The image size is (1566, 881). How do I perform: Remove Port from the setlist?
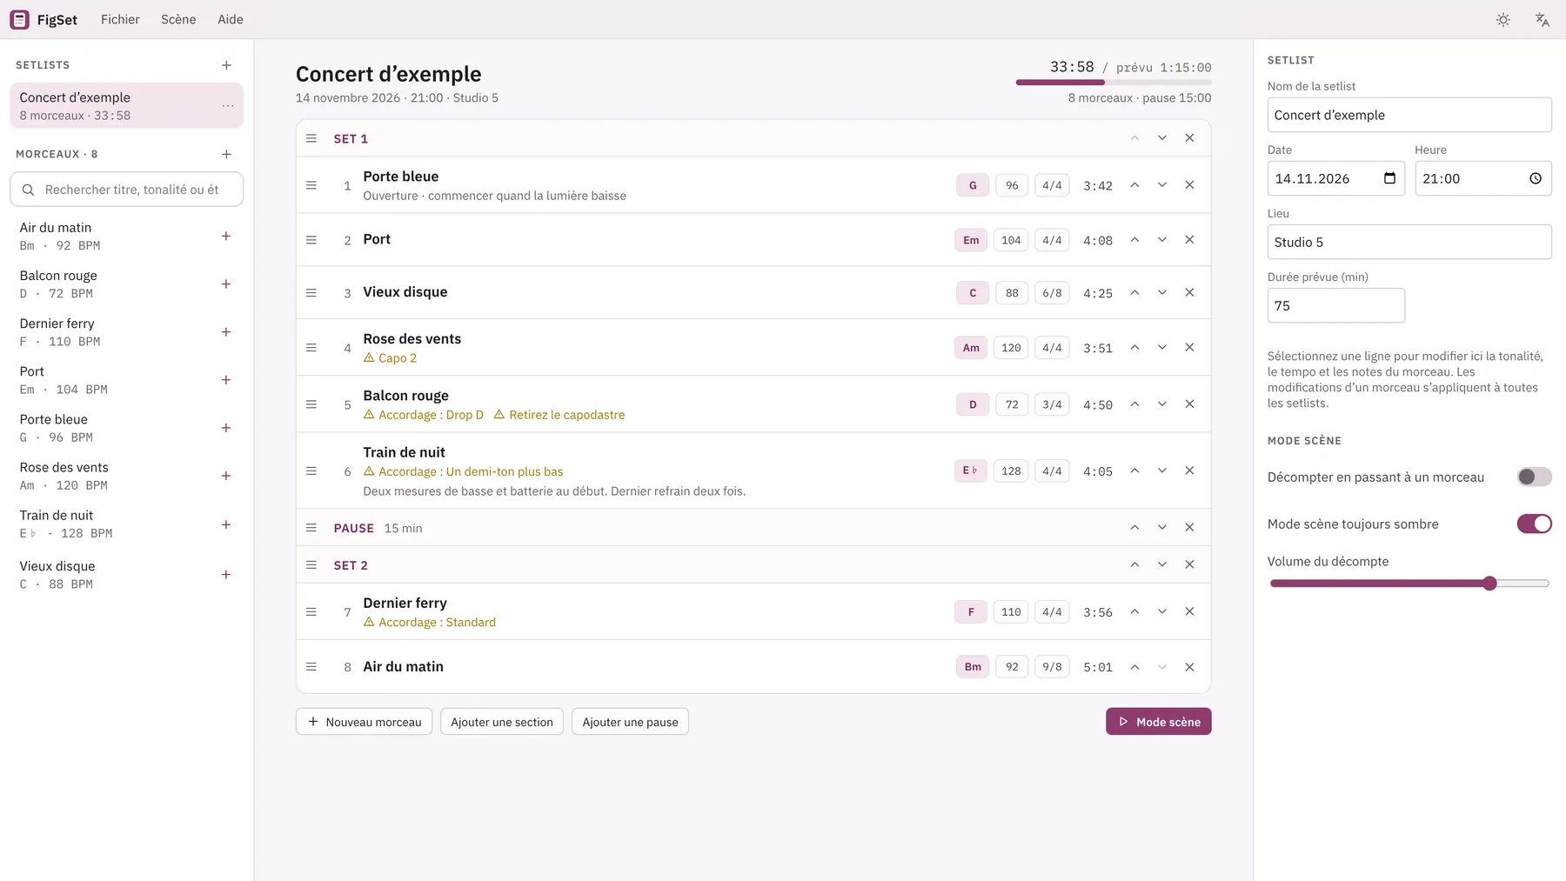[x=1189, y=239]
